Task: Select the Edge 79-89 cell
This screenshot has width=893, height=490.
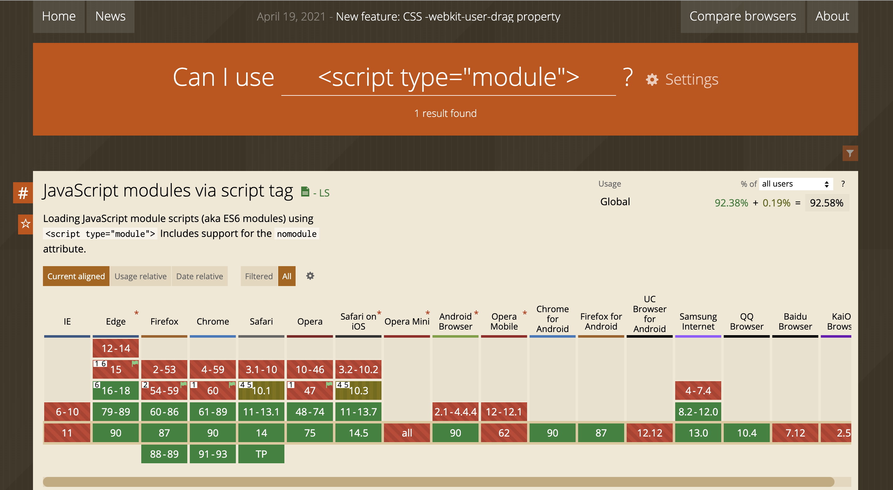Action: [x=115, y=411]
